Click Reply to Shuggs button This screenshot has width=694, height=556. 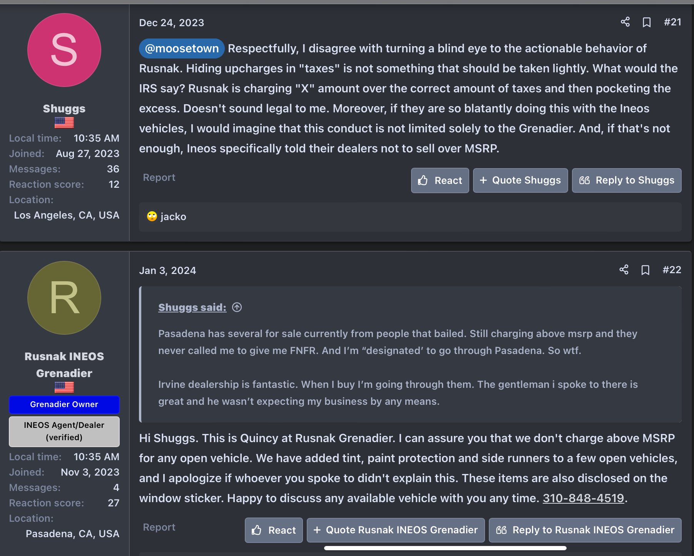(x=626, y=180)
